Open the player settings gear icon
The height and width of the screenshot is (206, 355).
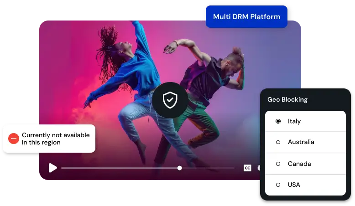(x=259, y=168)
